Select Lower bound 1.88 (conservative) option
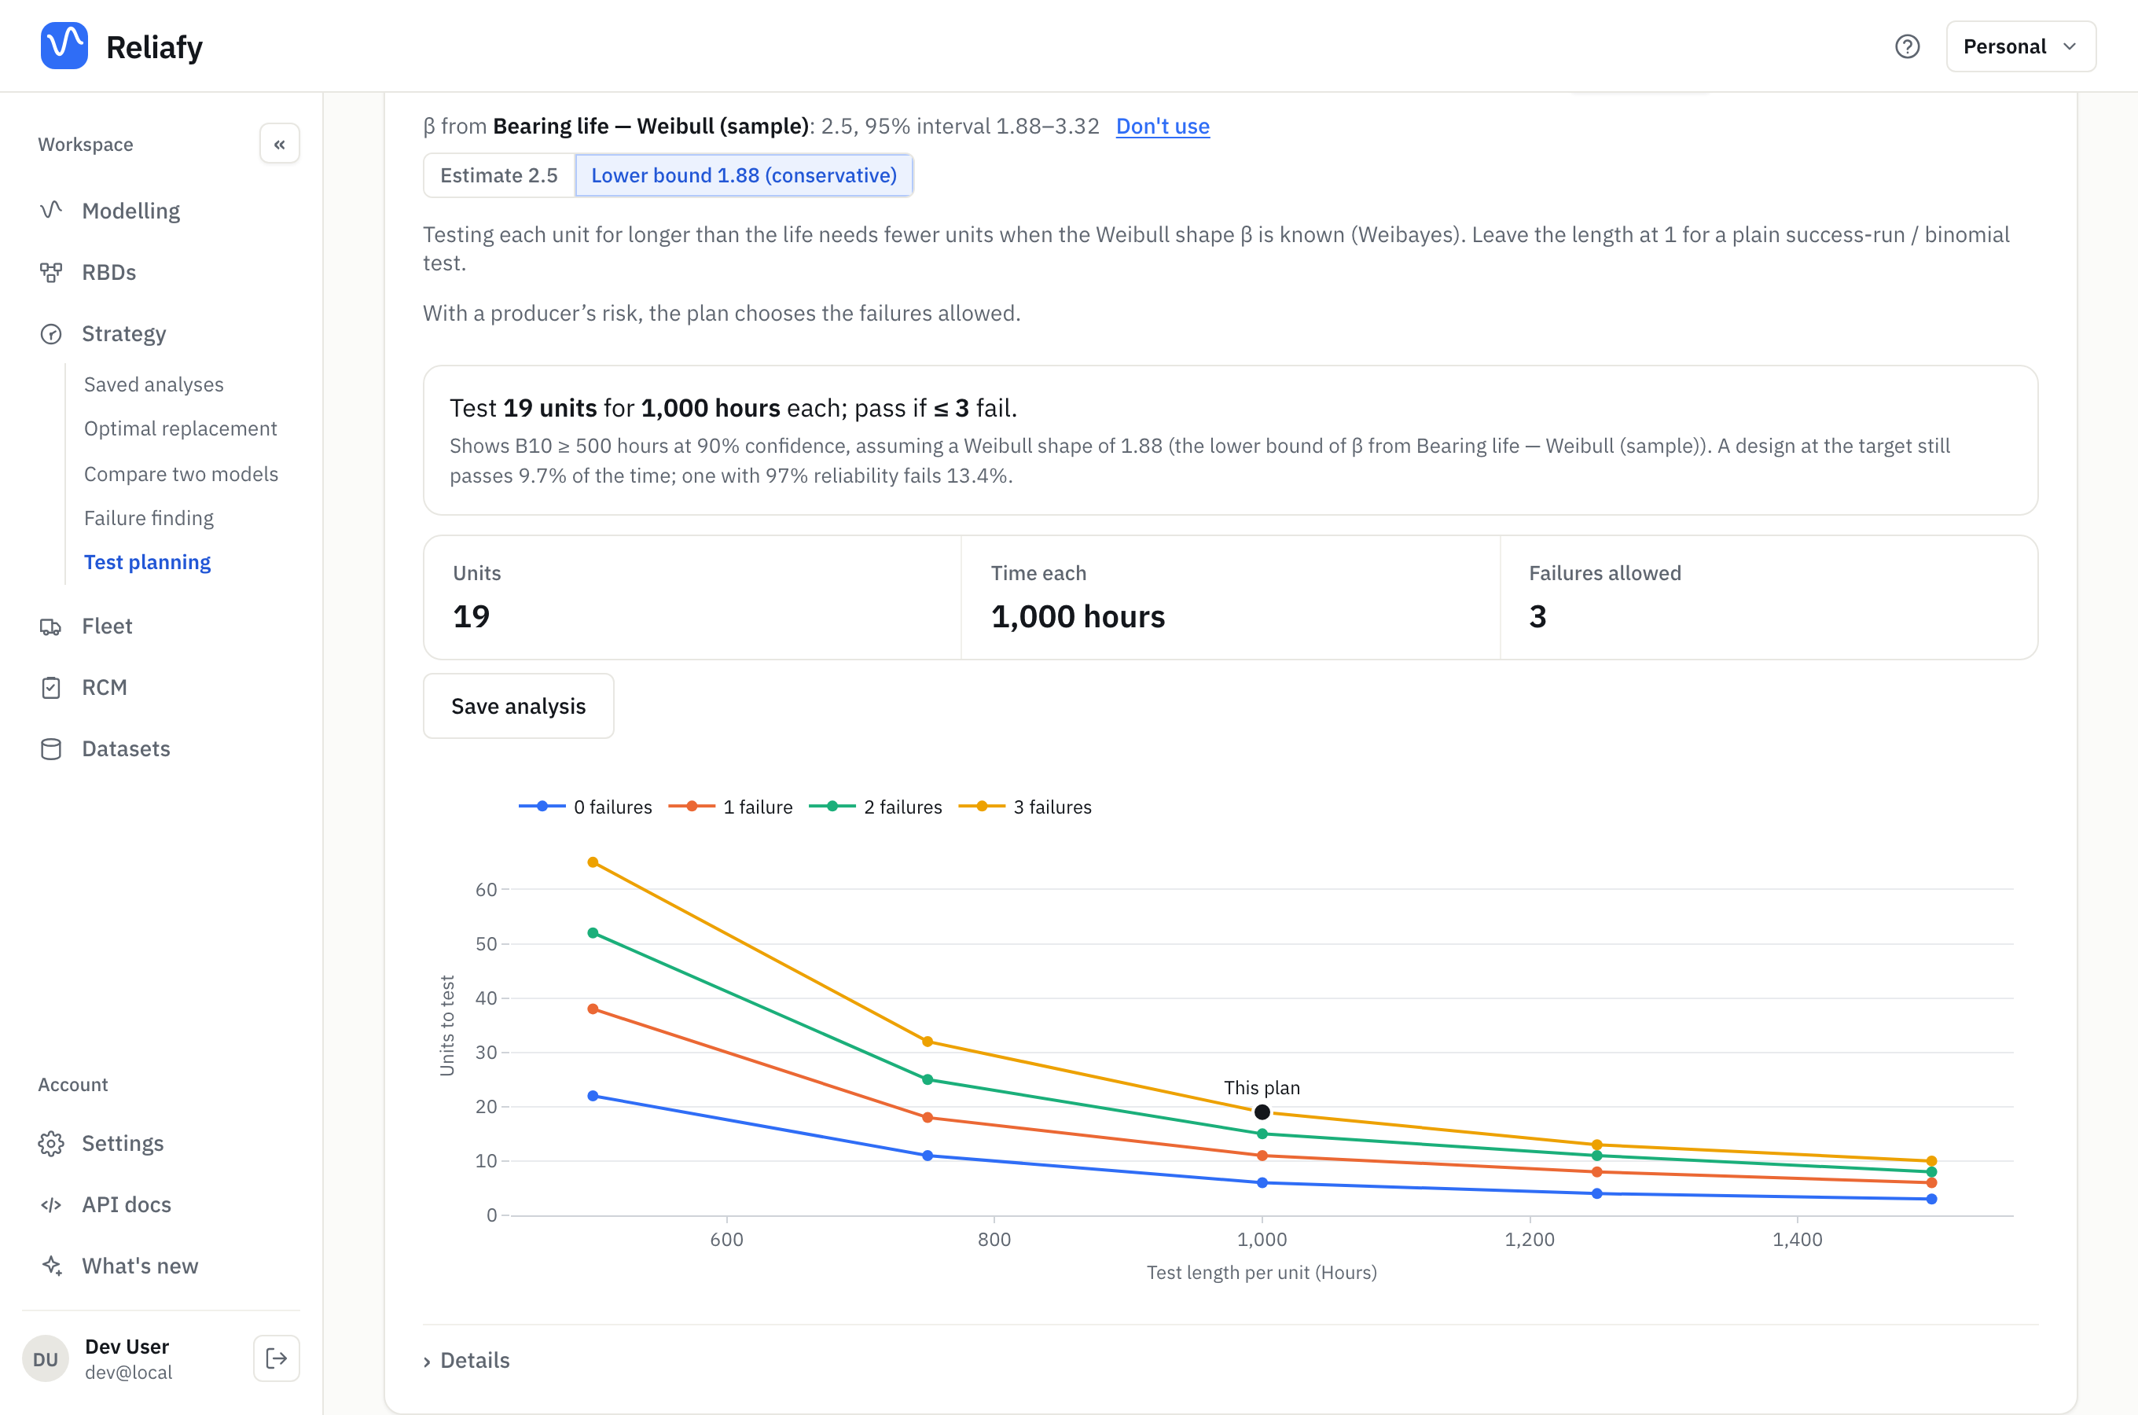The height and width of the screenshot is (1415, 2138). (744, 175)
